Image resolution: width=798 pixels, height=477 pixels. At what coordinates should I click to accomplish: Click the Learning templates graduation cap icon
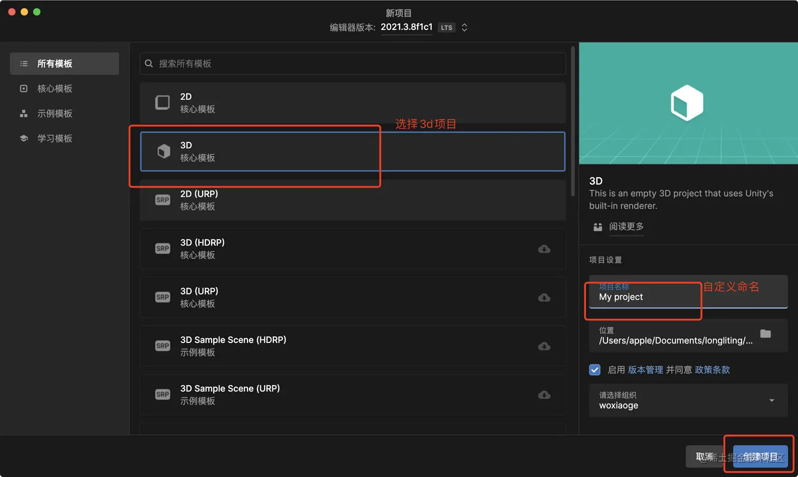pyautogui.click(x=24, y=138)
